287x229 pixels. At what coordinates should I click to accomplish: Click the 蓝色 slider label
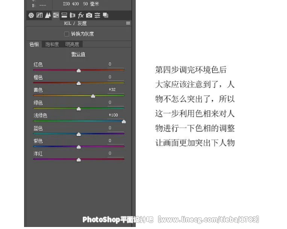[38, 128]
